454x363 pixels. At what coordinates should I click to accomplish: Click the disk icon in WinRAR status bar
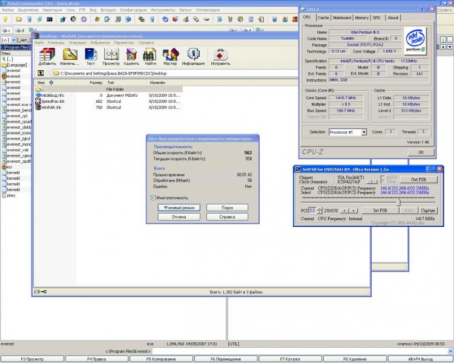[x=37, y=292]
